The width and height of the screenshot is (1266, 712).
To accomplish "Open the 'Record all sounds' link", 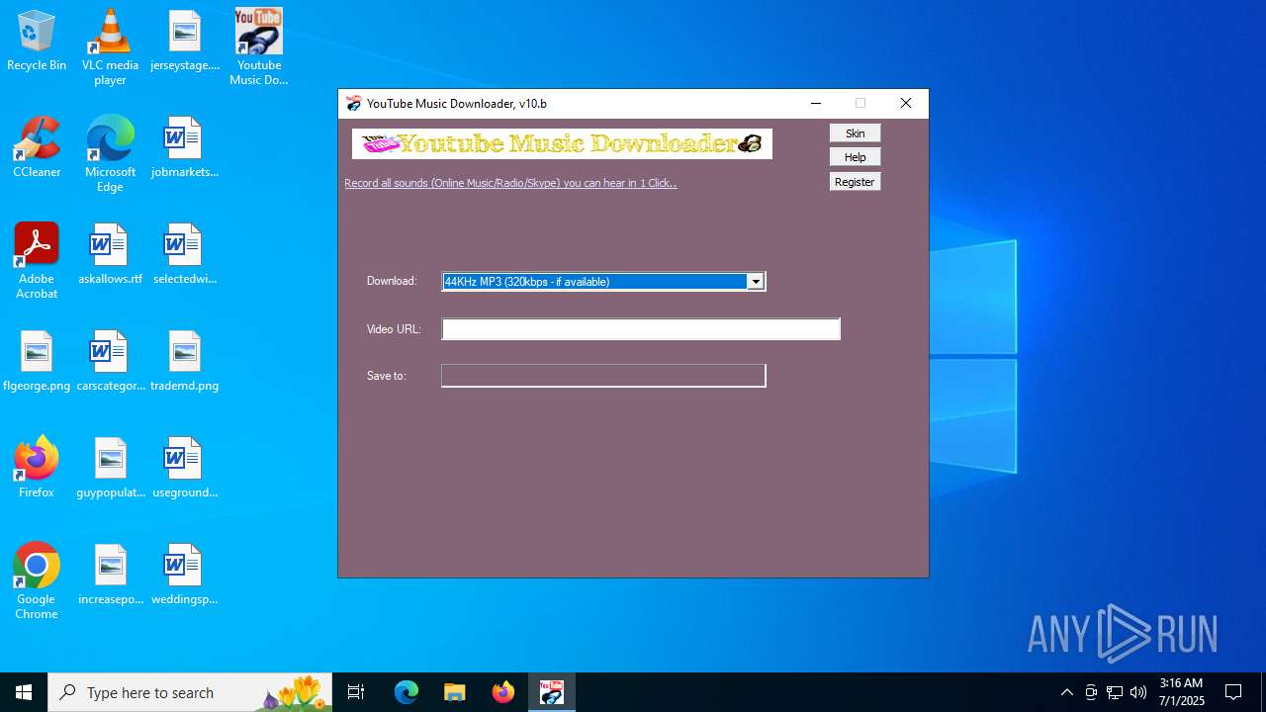I will click(x=510, y=183).
